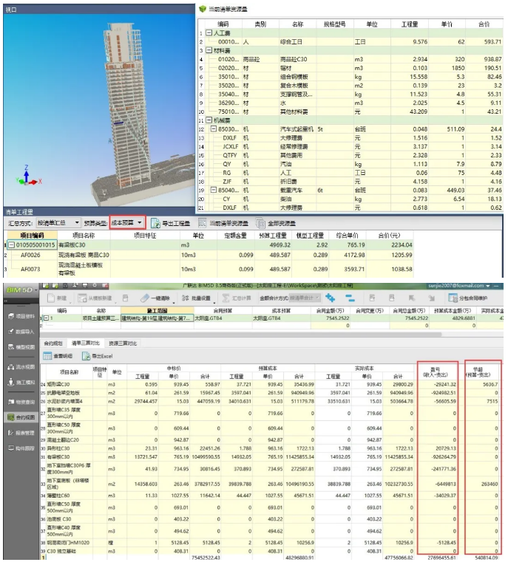
Task: Switch to 模型视图 in the sidebar
Action: click(21, 347)
